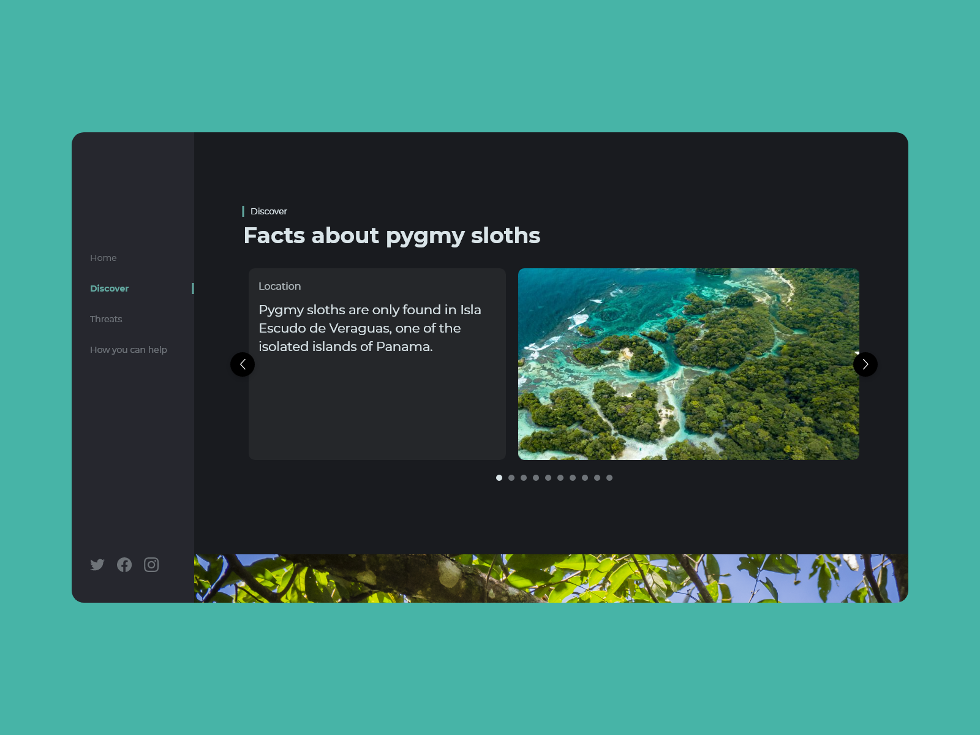Click the tree canopy banner image
The width and height of the screenshot is (980, 735).
[551, 578]
